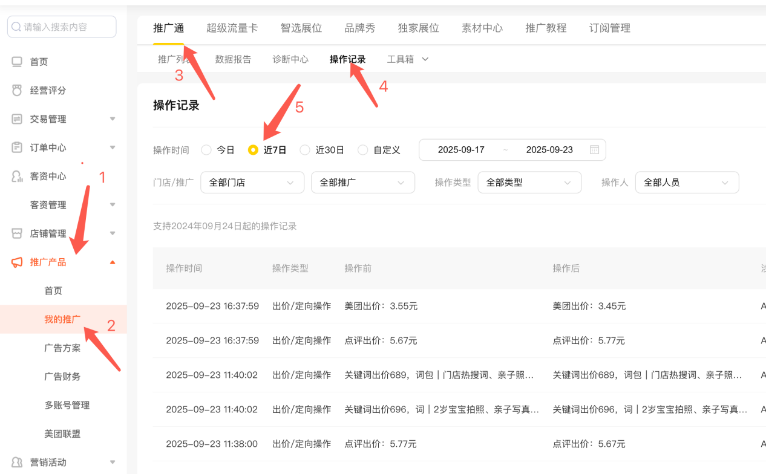
Task: Click the 推广产品 megaphone icon
Action: 17,262
